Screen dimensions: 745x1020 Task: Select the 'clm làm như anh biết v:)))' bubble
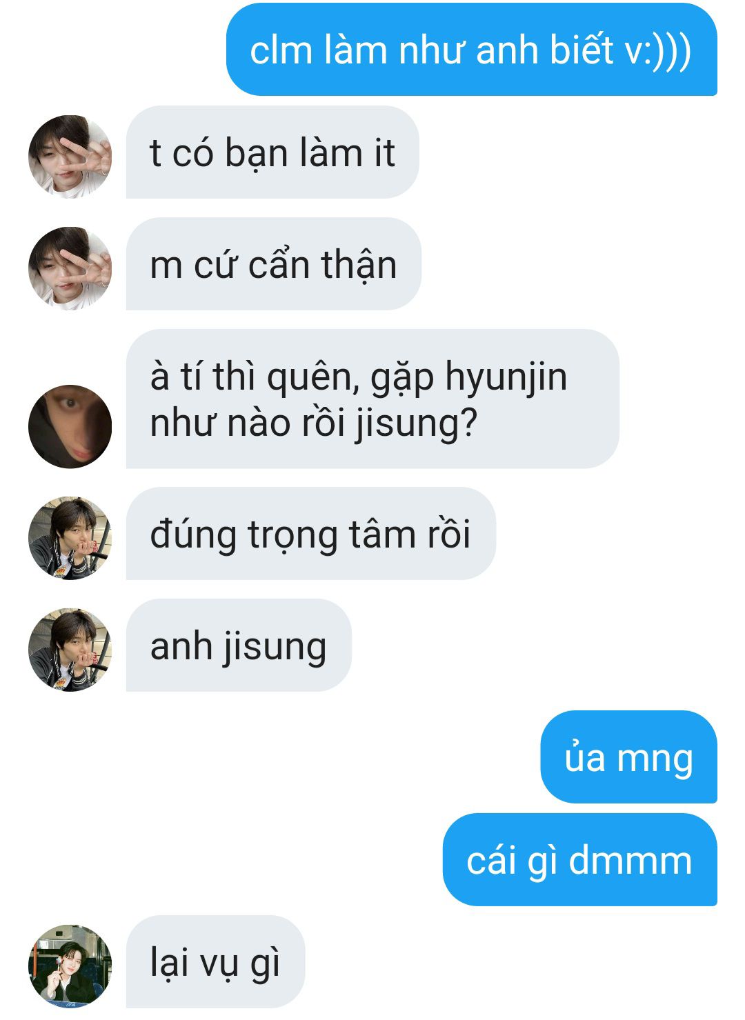coord(472,50)
